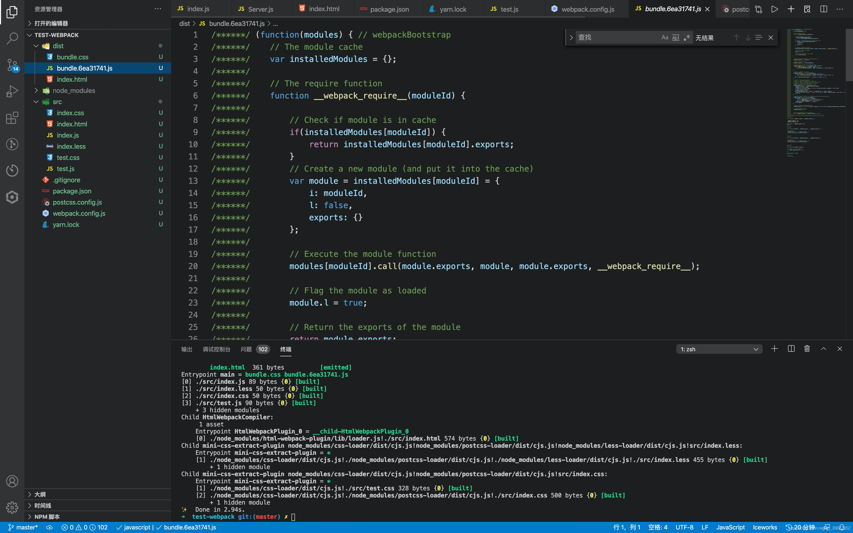Open editor More Actions ellipsis
853x533 pixels.
(x=840, y=9)
